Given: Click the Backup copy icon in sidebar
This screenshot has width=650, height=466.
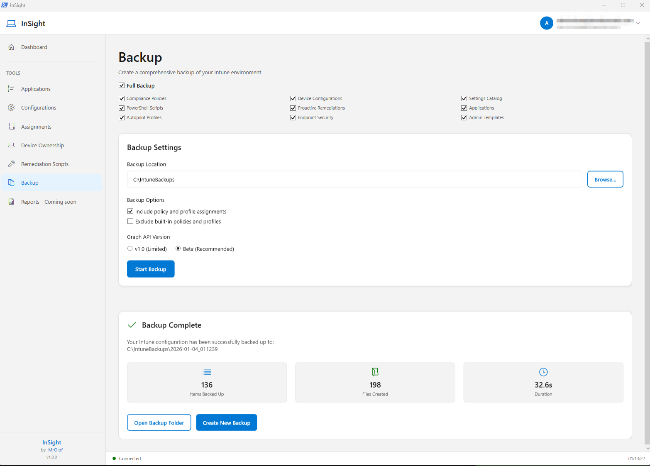Looking at the screenshot, I should pos(11,183).
